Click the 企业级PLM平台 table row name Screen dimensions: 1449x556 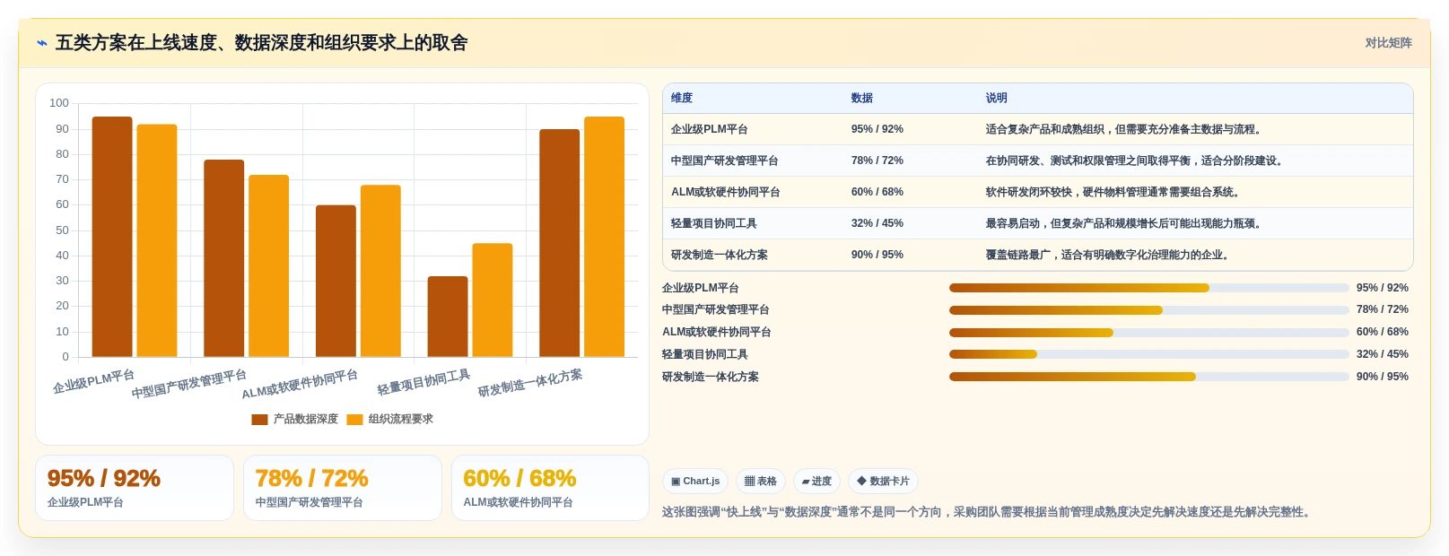coord(710,130)
